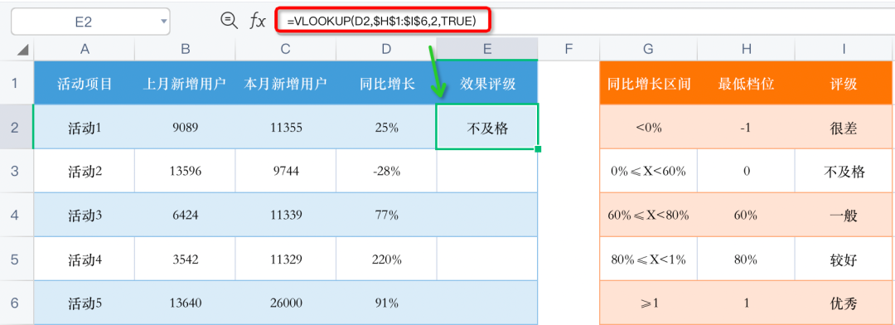Click the zoom magnifier icon beside fx
Image resolution: width=895 pixels, height=325 pixels.
tap(229, 21)
